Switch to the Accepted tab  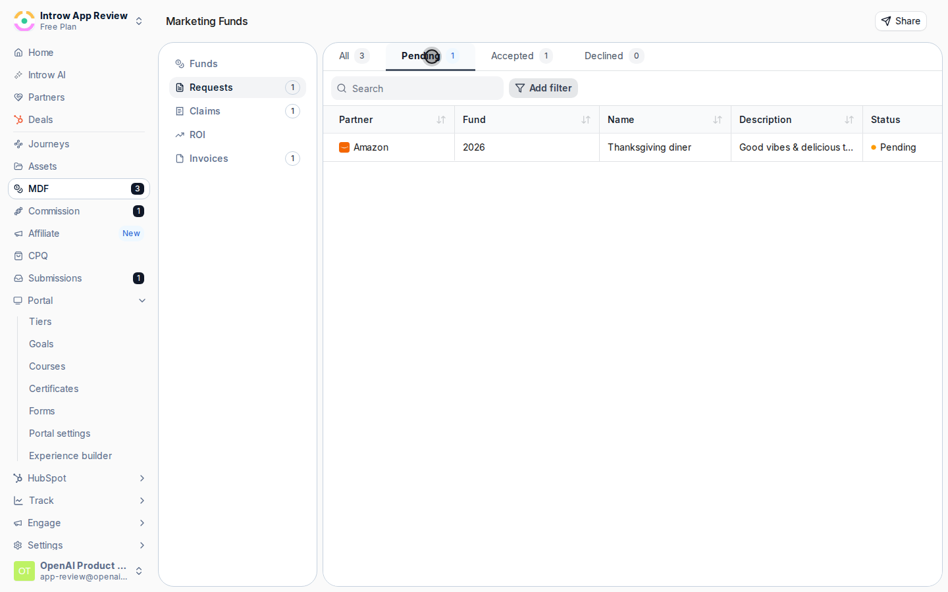[521, 56]
